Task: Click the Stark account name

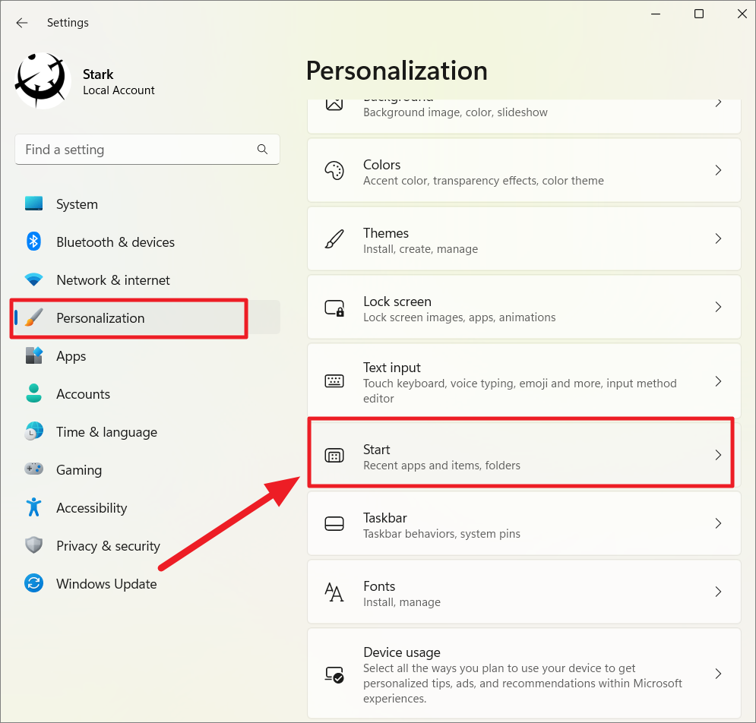Action: point(98,74)
